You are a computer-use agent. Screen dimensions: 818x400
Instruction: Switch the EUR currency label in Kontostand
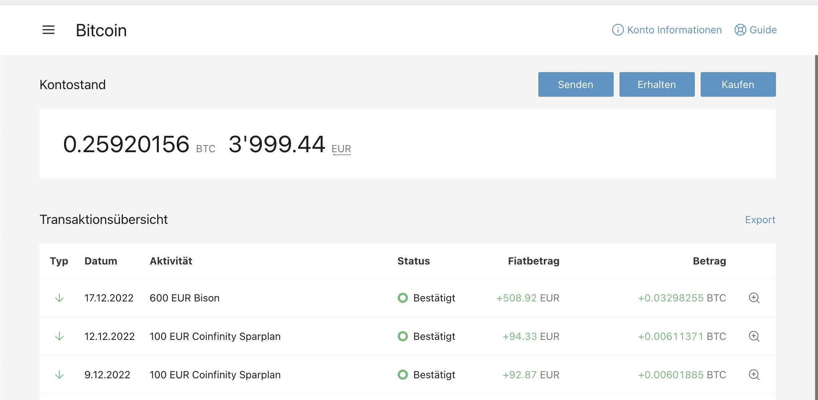pyautogui.click(x=341, y=149)
